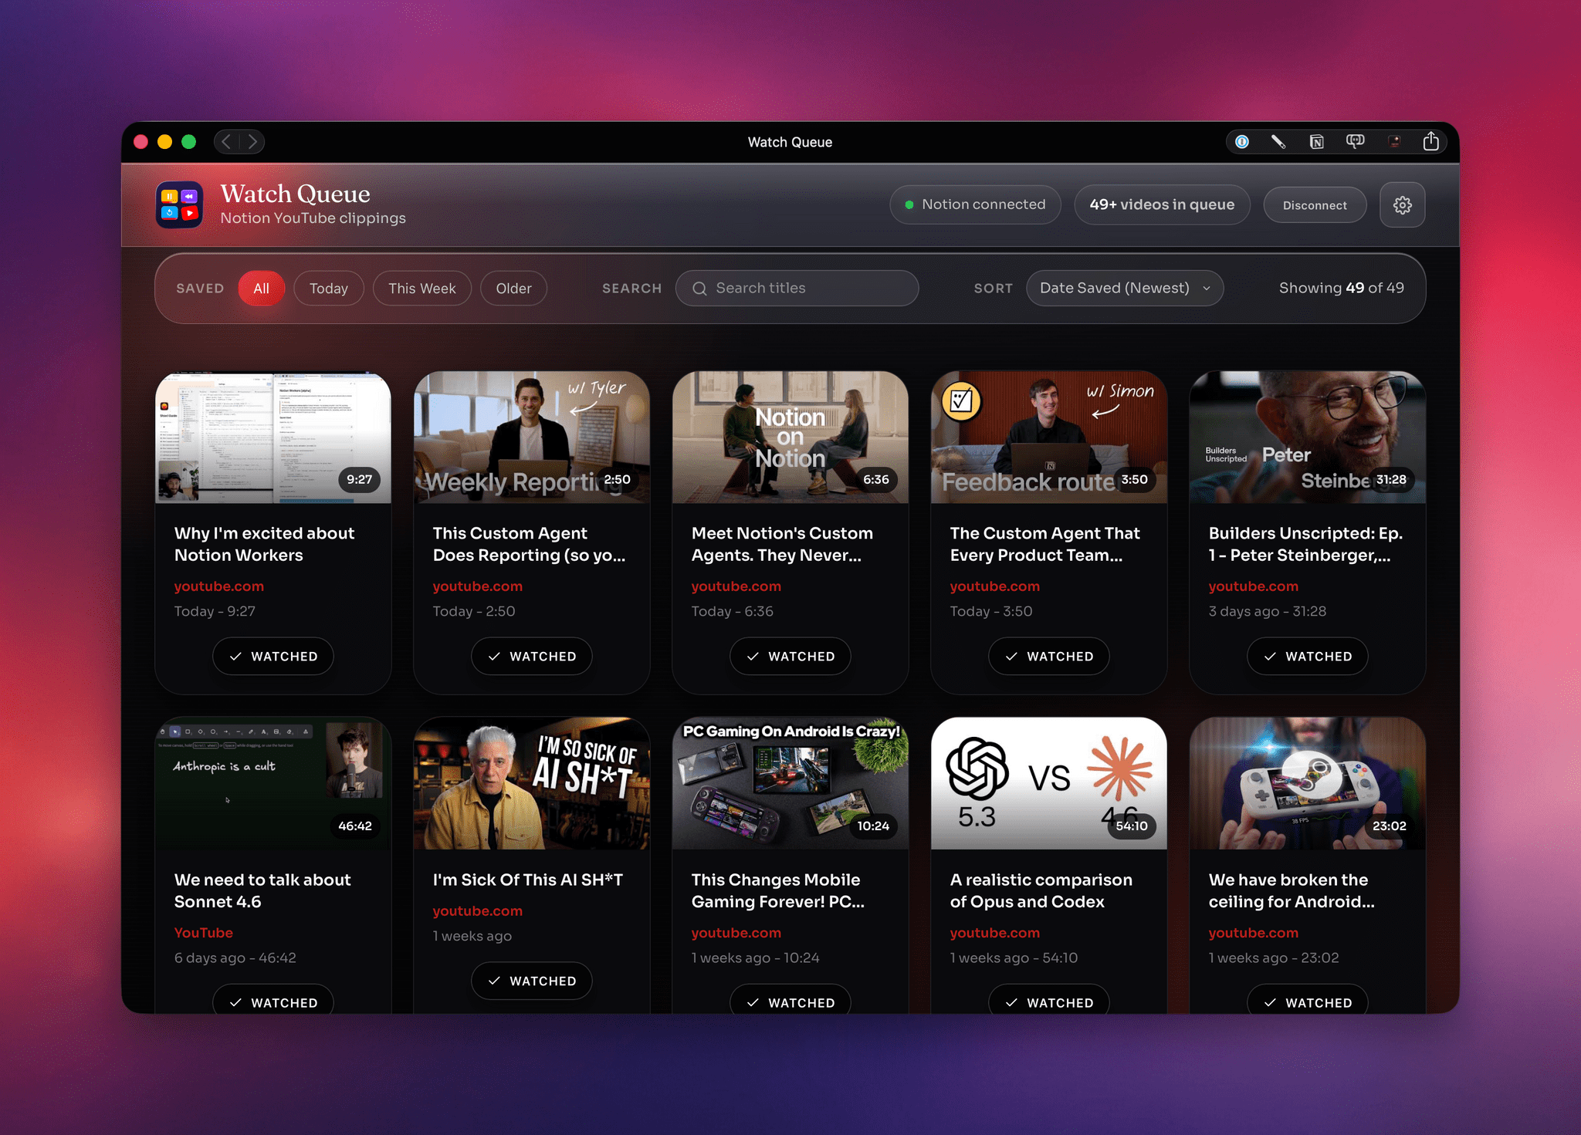Click the slanted pen-like extension icon

click(x=1278, y=142)
